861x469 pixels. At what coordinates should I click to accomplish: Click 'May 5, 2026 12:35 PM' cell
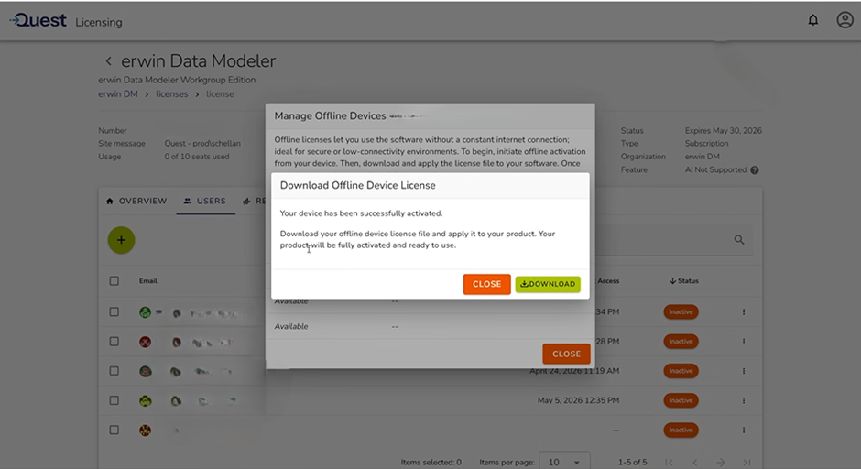click(x=578, y=400)
